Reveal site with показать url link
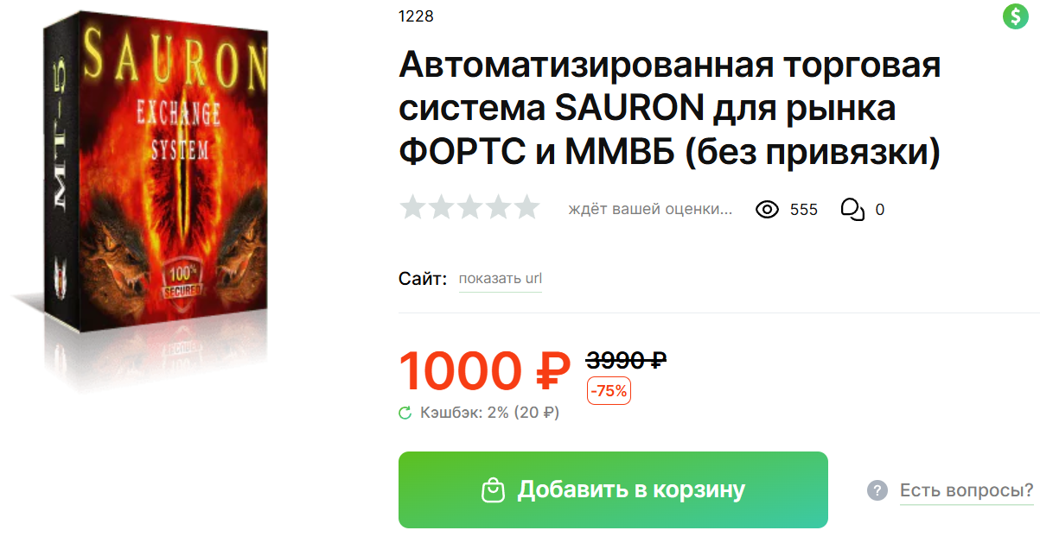 [501, 279]
